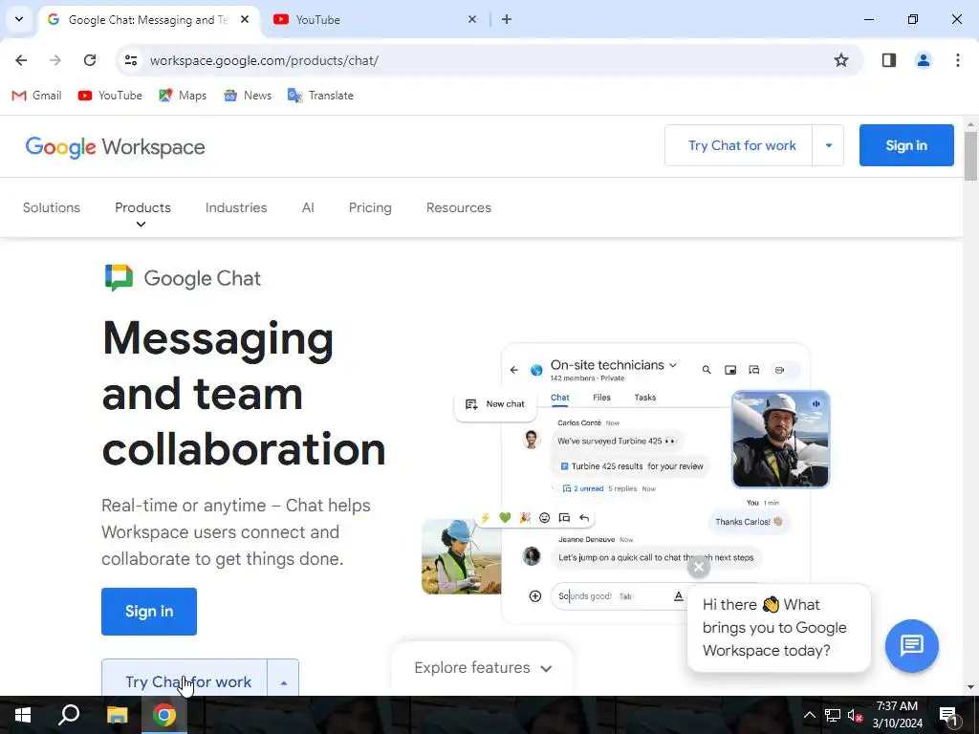Click New chat in the illustration
Viewport: 979px width, 734px height.
click(x=495, y=404)
